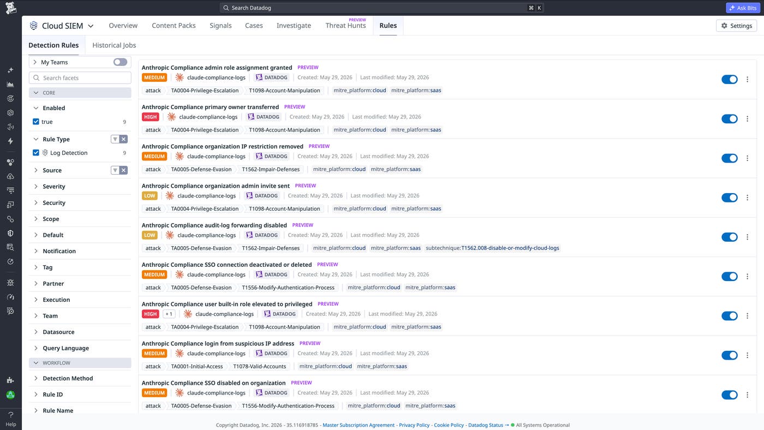Disable the primary owner transferred rule
This screenshot has height=430, width=764.
point(730,119)
